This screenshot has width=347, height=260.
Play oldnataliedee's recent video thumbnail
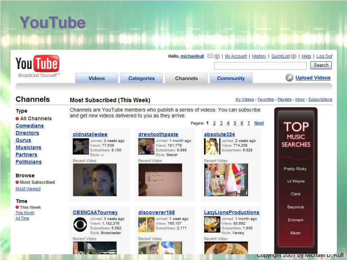[95, 180]
